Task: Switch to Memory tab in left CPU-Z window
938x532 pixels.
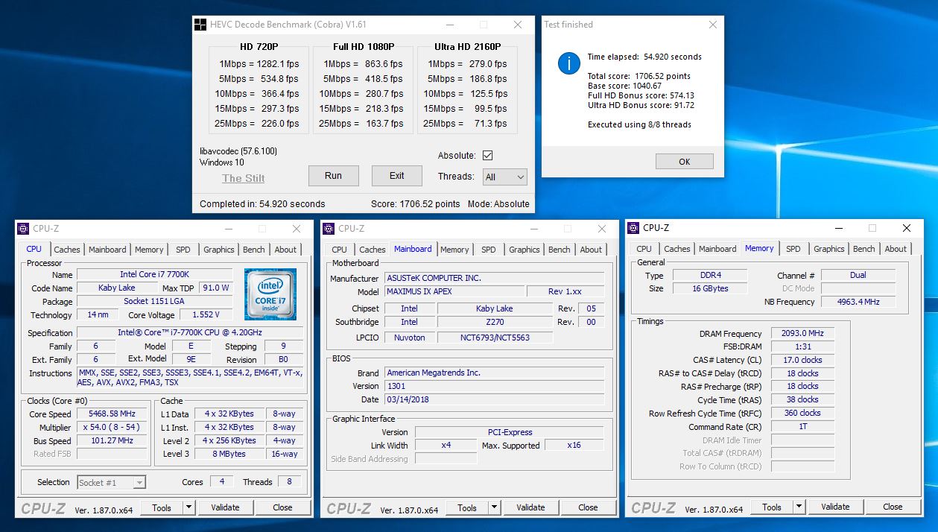Action: [x=149, y=250]
